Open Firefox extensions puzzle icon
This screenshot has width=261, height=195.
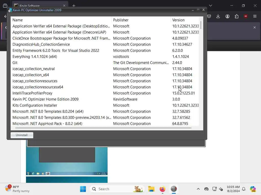[x=237, y=16]
